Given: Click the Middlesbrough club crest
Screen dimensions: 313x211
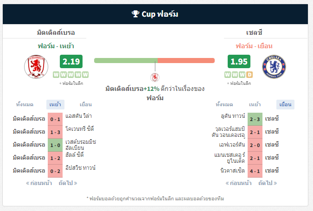Looking at the screenshot, I should coord(36,67).
